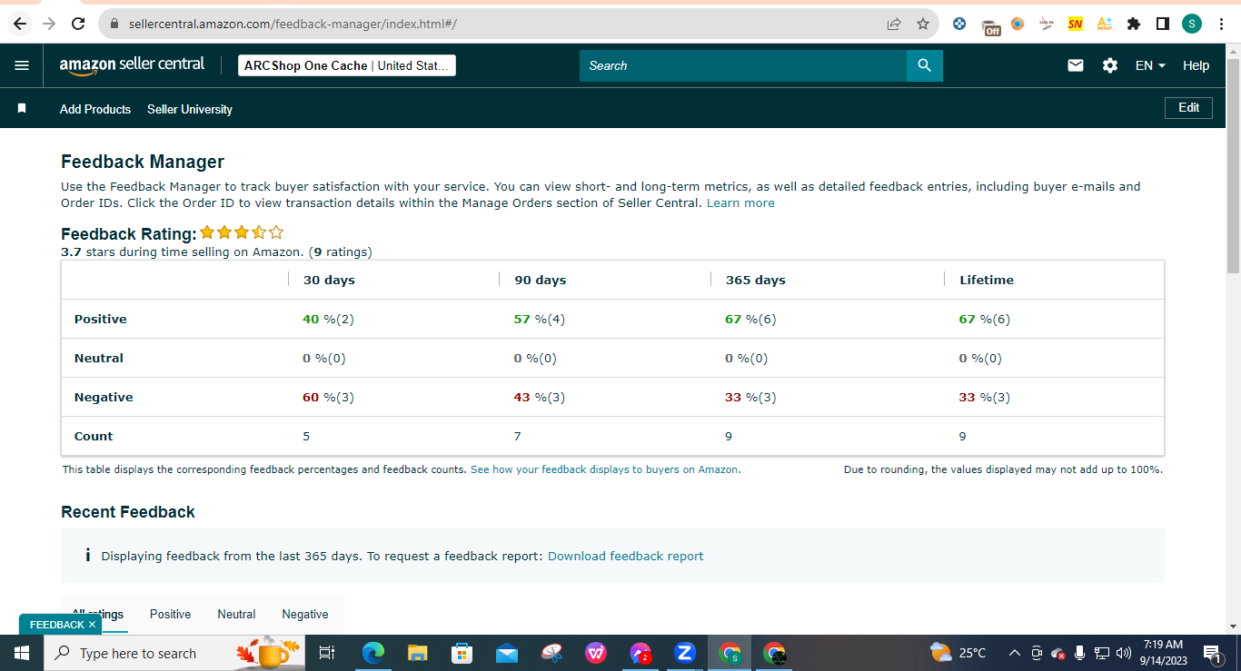Click the blue cross circle extension icon
This screenshot has height=671, width=1241.
pos(959,24)
